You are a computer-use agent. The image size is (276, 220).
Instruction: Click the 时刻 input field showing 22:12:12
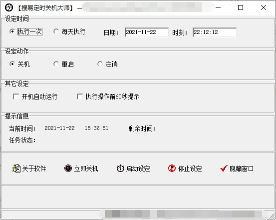tap(215, 32)
